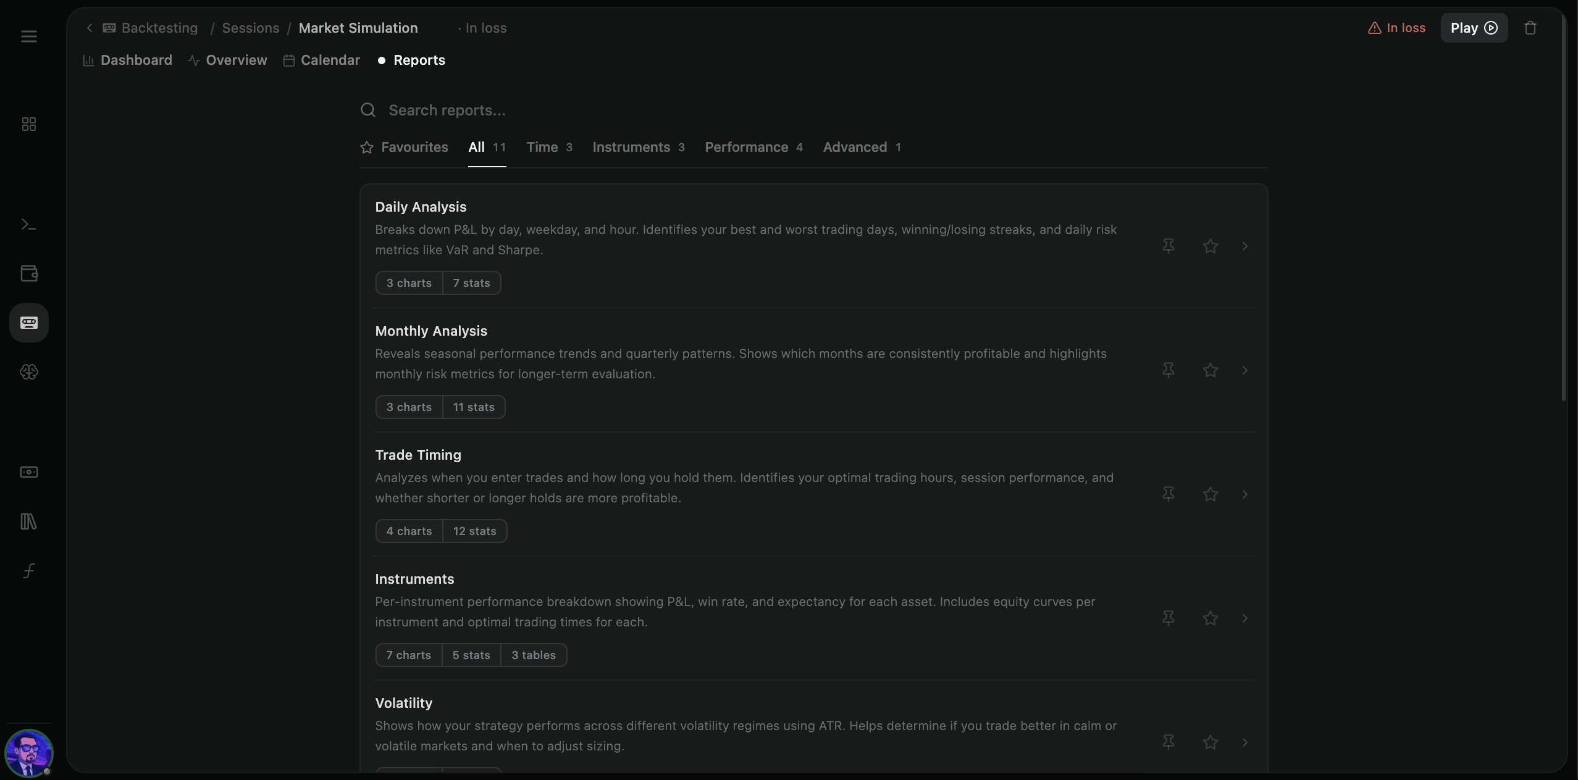Go to Backtesting breadcrumb
Image resolution: width=1578 pixels, height=780 pixels.
[150, 28]
